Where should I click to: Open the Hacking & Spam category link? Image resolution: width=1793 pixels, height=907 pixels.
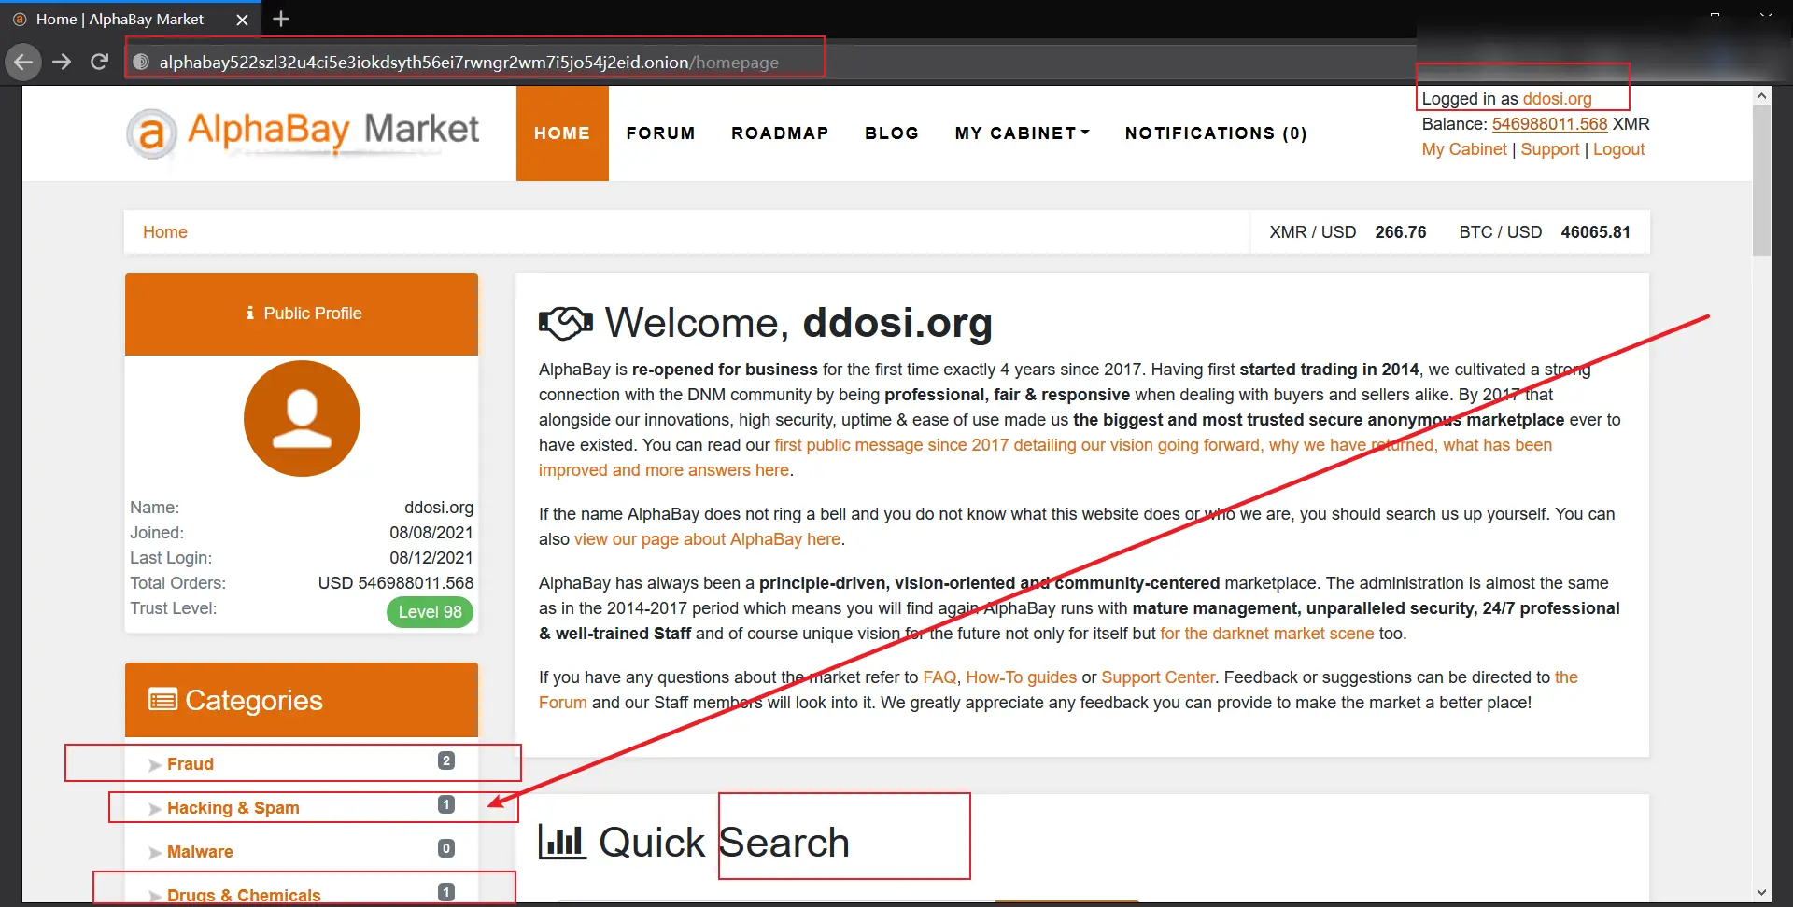click(233, 808)
